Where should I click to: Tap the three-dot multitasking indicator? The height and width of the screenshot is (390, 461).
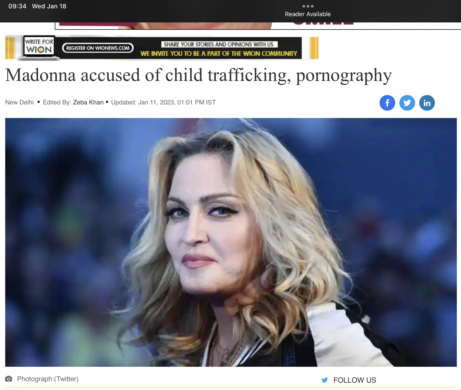(308, 6)
